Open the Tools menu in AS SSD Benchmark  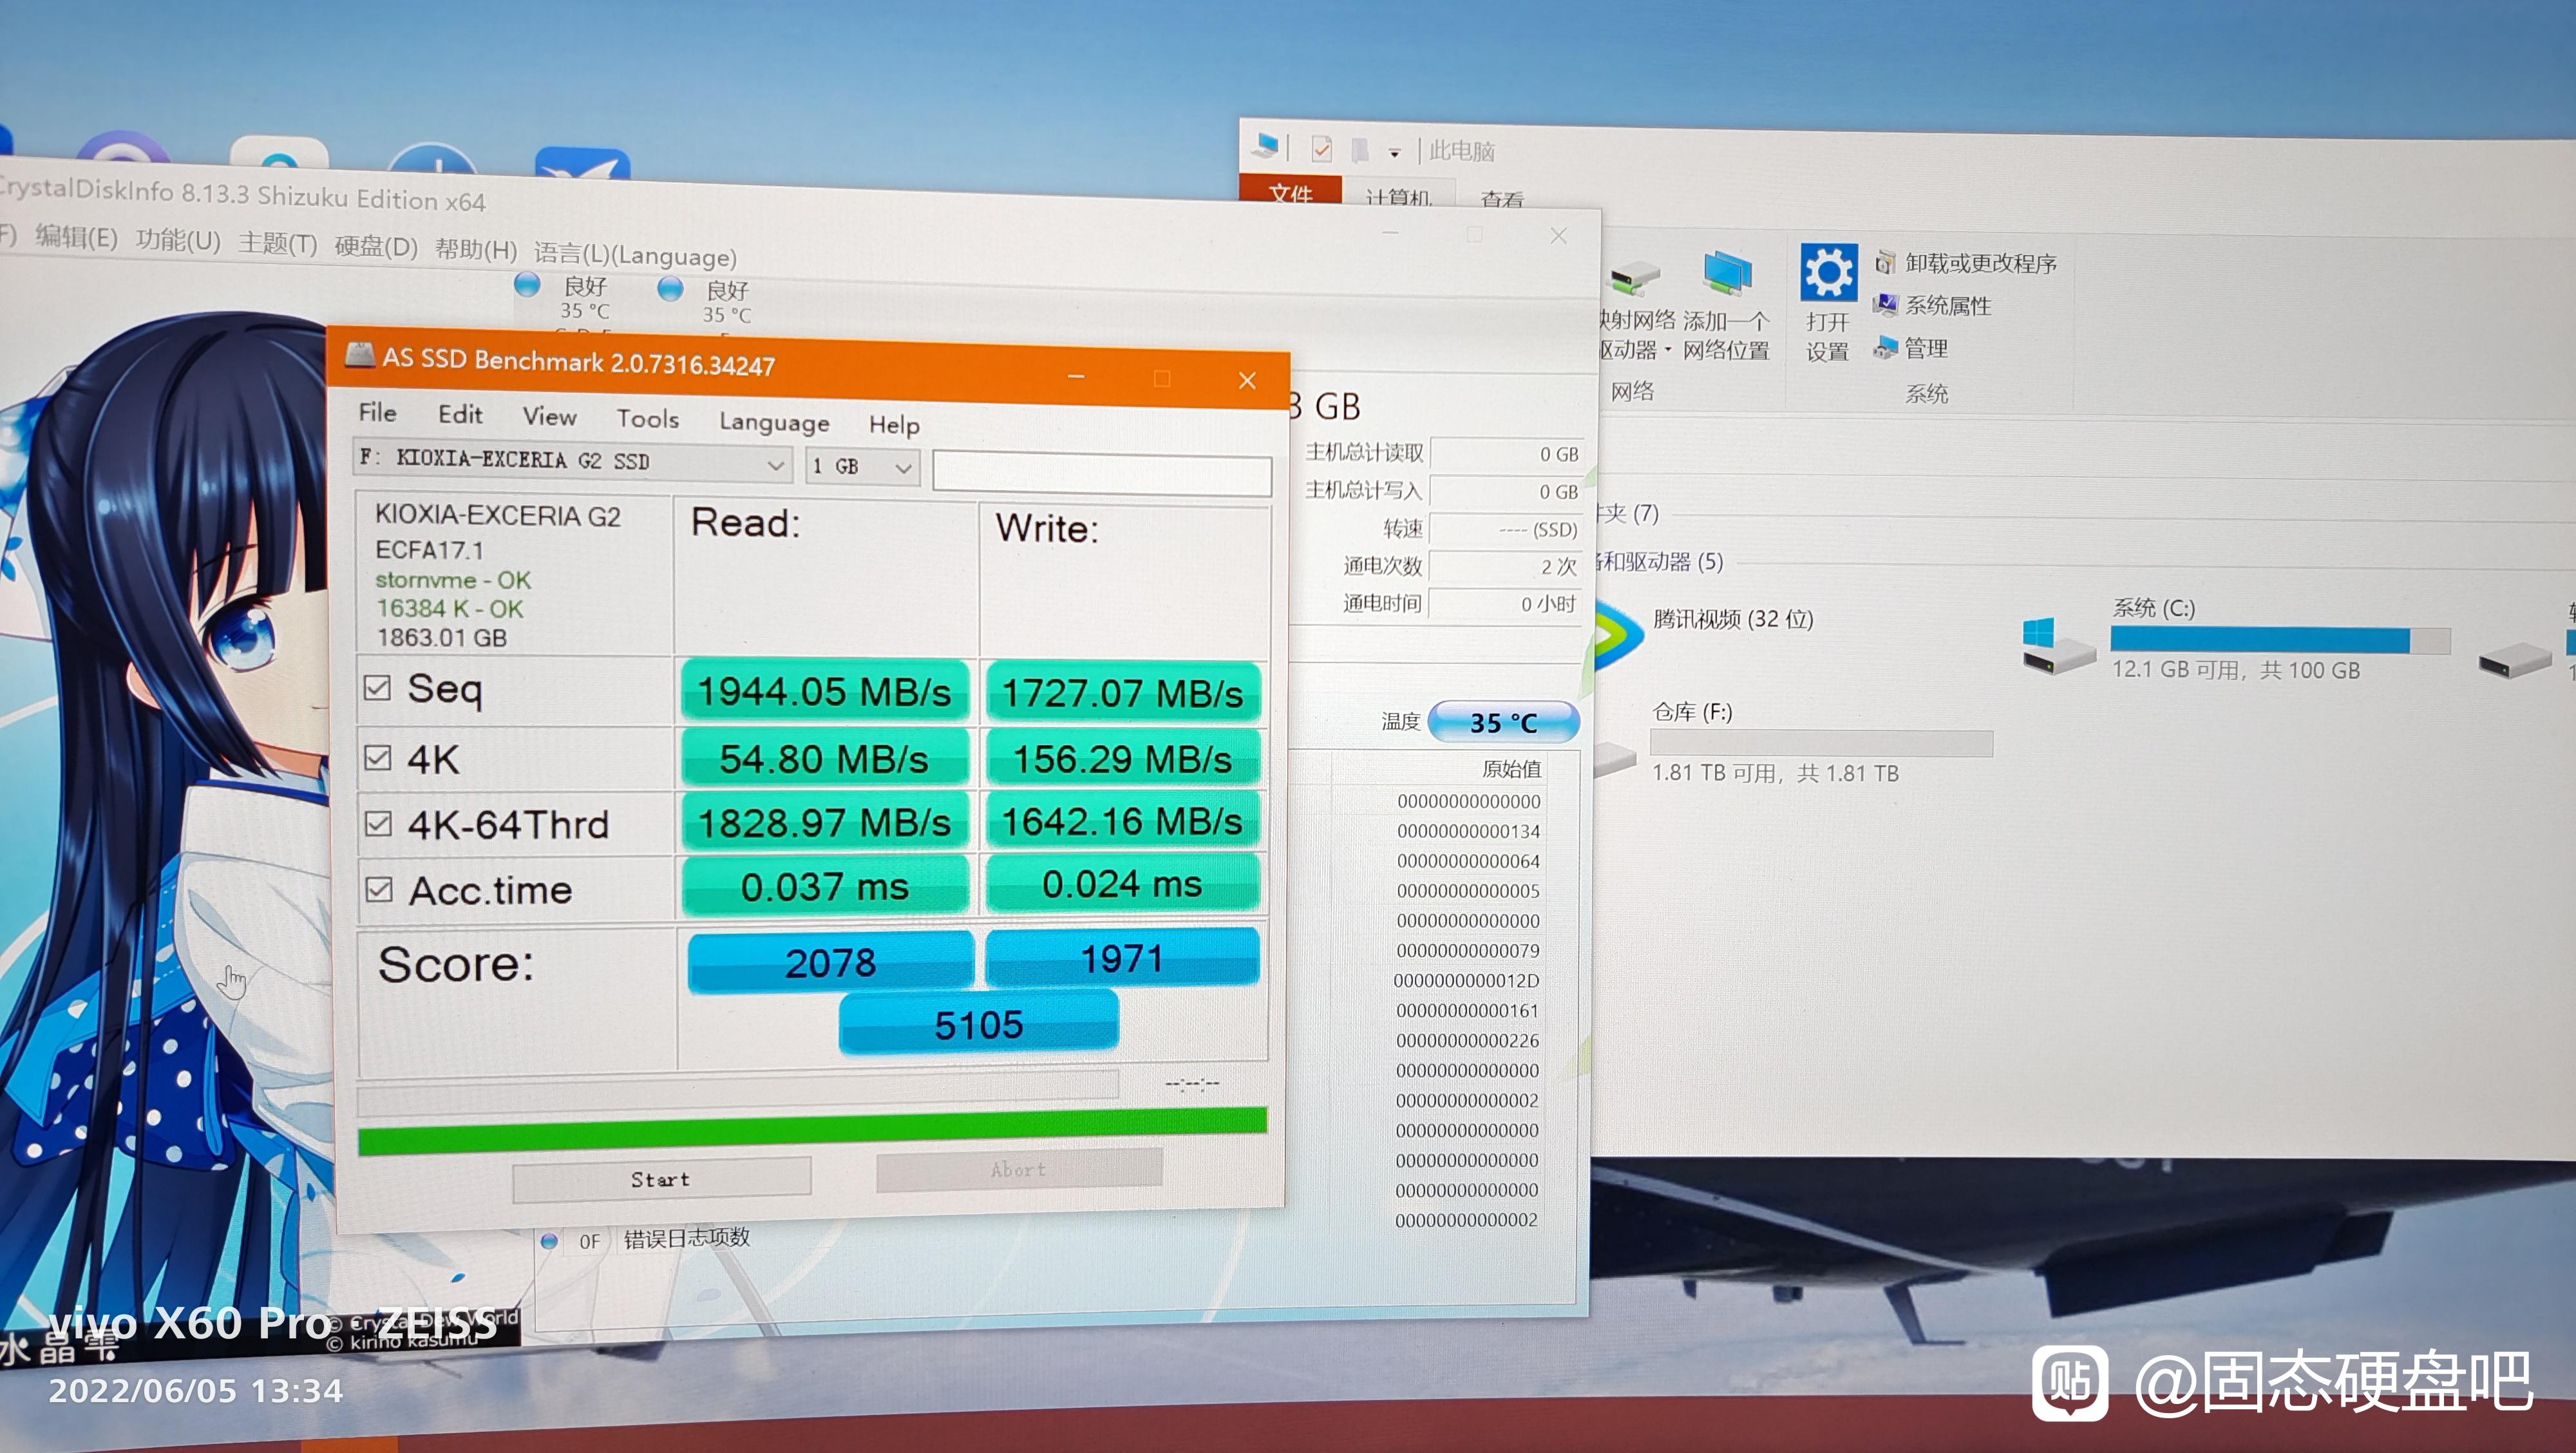[x=647, y=418]
